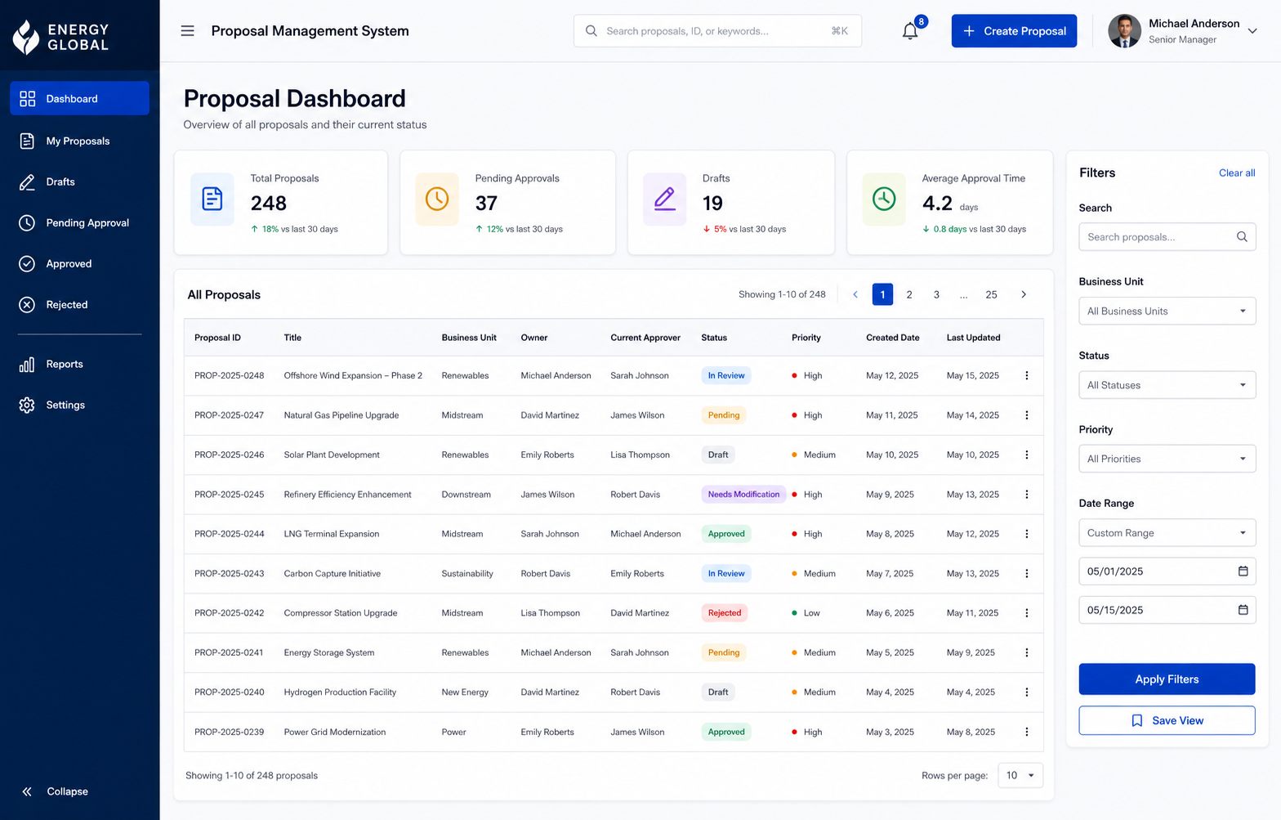Click 'Carbon Capture Initiative' title
Viewport: 1281px width, 820px height.
coord(332,574)
